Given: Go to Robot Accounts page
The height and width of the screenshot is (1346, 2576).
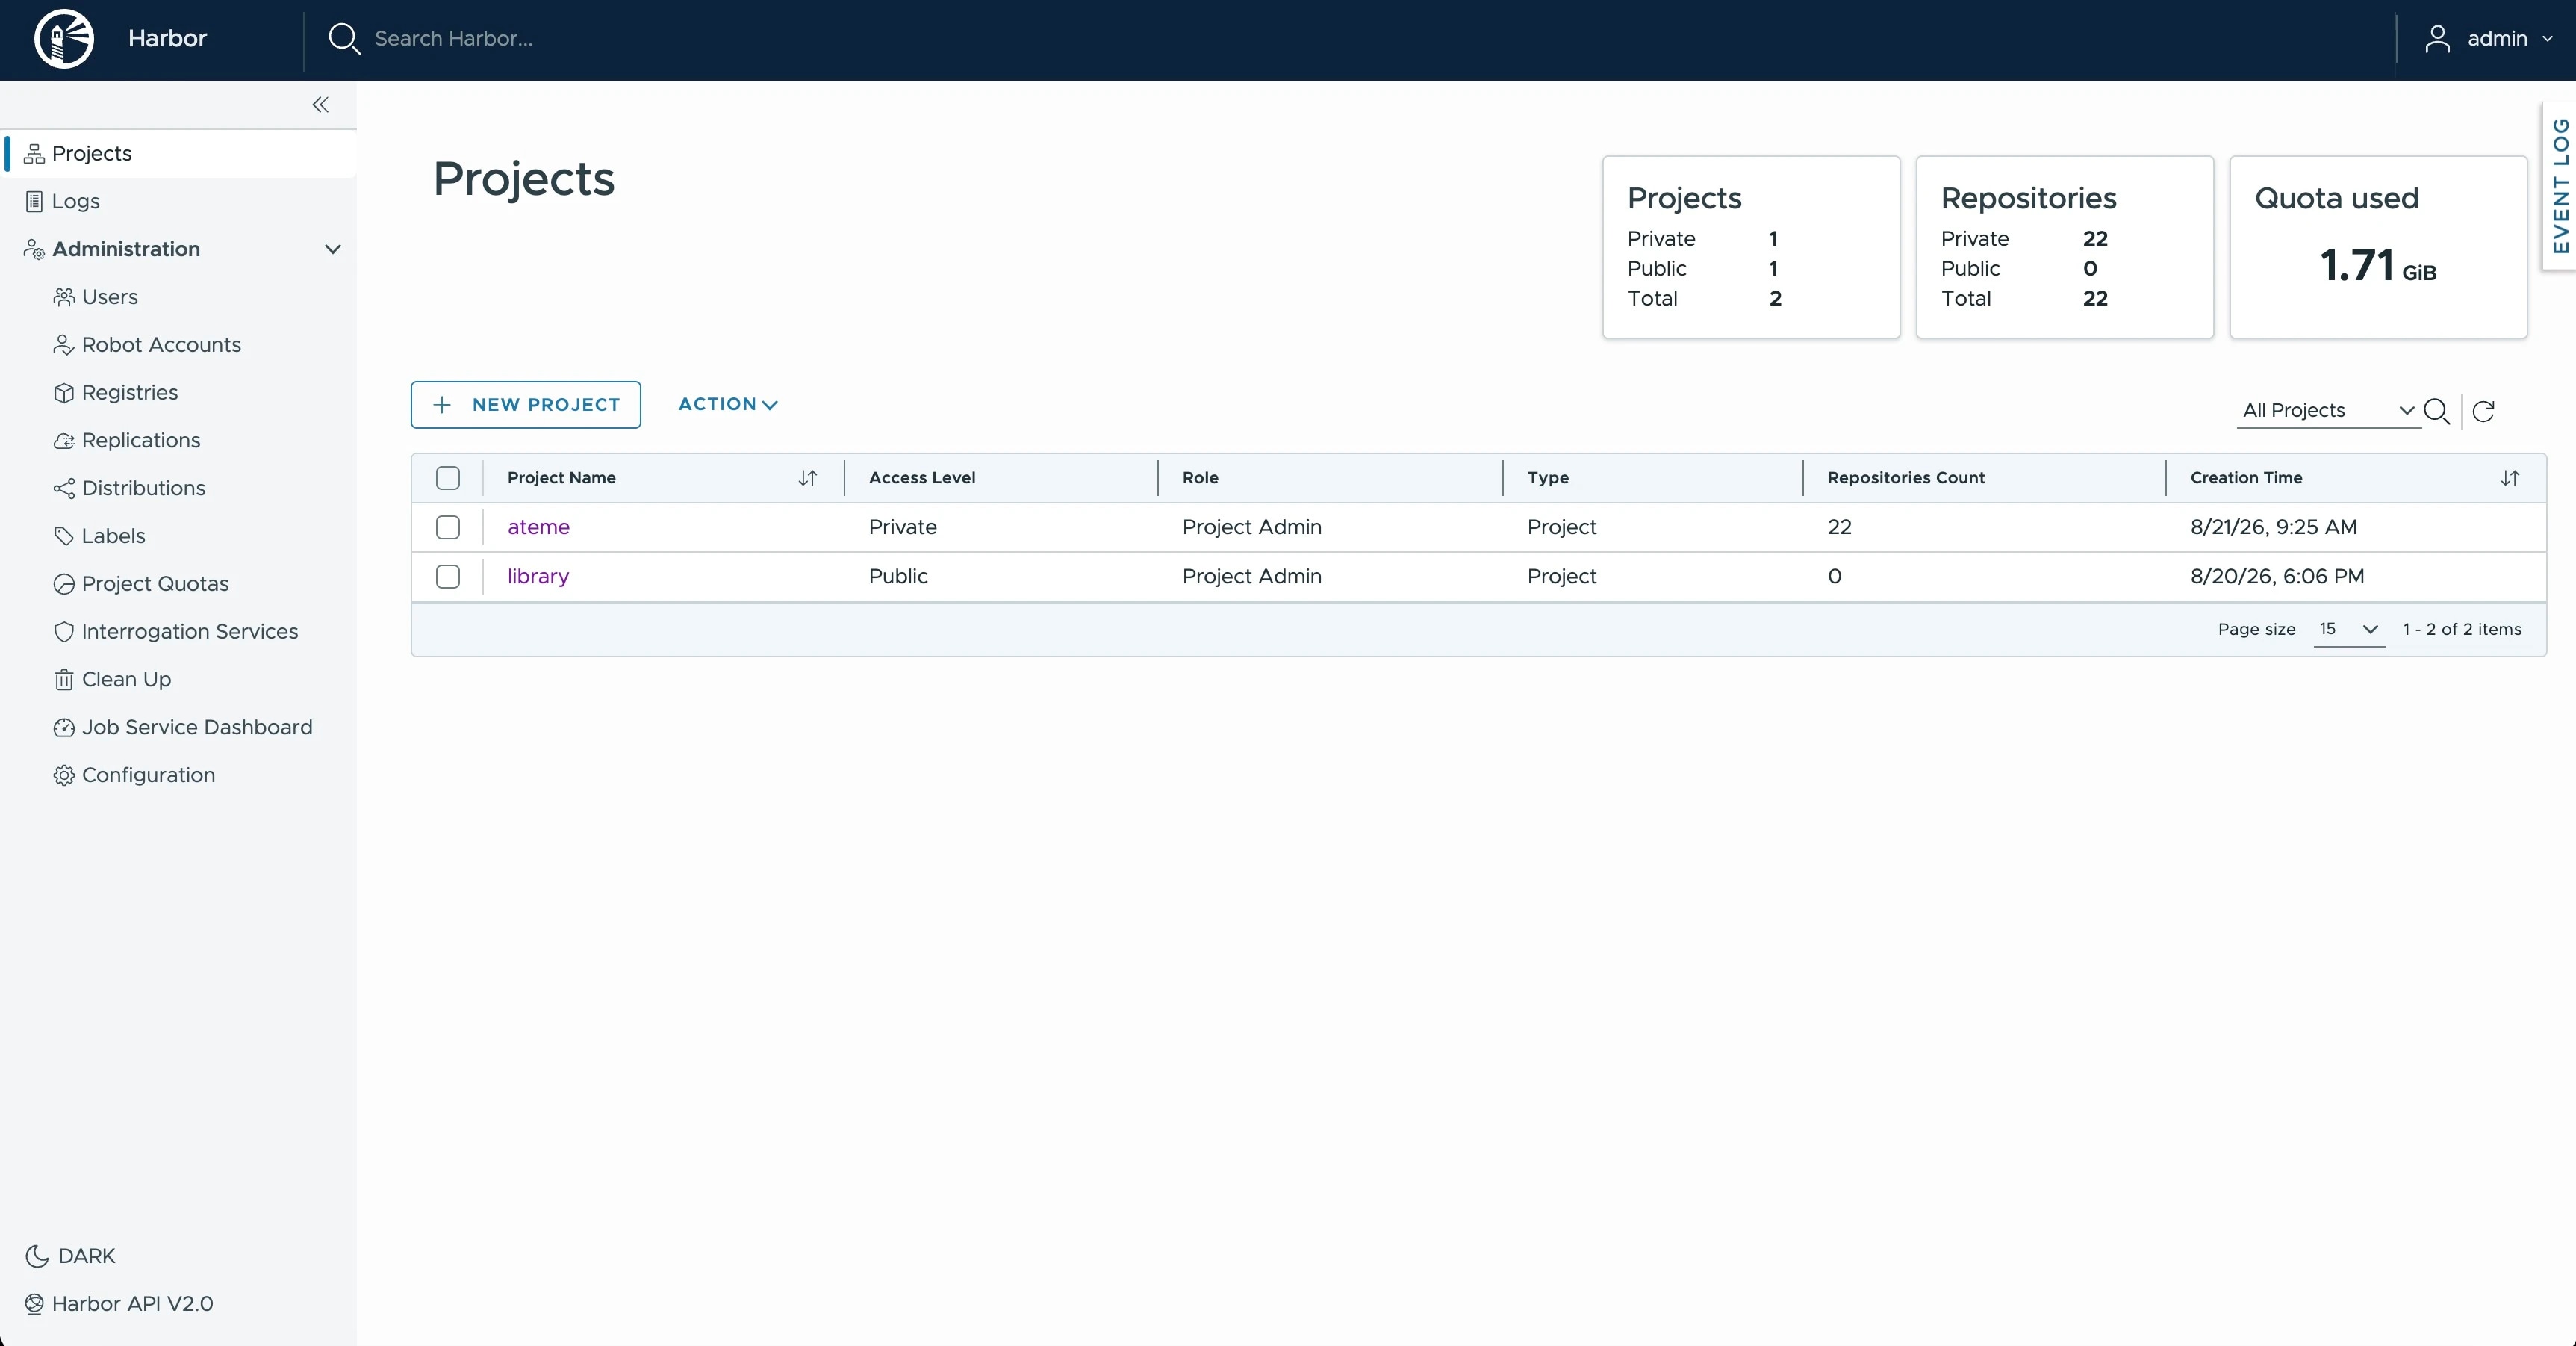Looking at the screenshot, I should coord(161,345).
